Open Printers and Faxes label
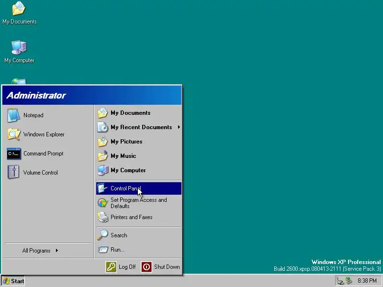Image resolution: width=383 pixels, height=287 pixels. [131, 217]
